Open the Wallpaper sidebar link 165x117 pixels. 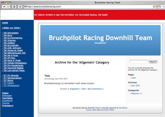7,96
